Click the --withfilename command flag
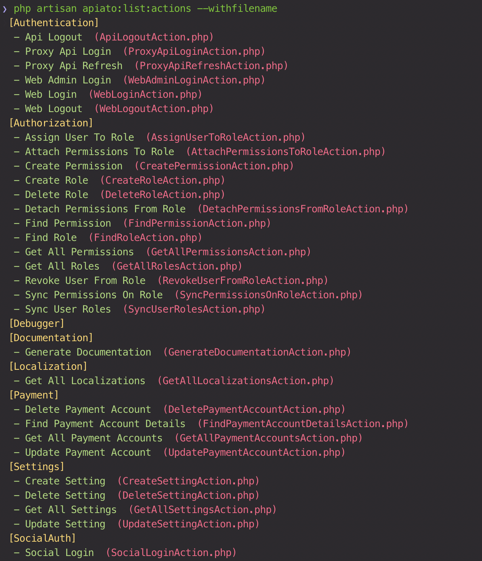This screenshot has width=482, height=561. [x=237, y=9]
